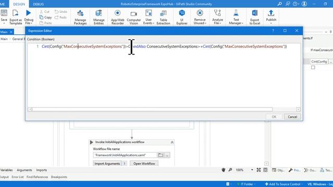
Task: Start Table Extraction
Action: tap(163, 17)
